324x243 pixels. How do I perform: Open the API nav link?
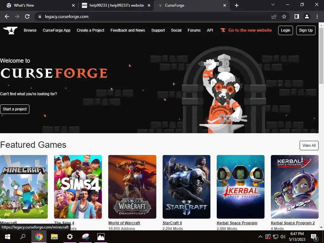(x=210, y=30)
